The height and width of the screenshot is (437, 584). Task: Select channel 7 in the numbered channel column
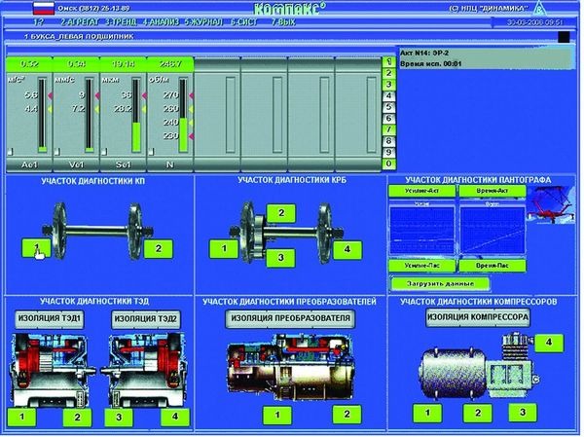[x=388, y=128]
